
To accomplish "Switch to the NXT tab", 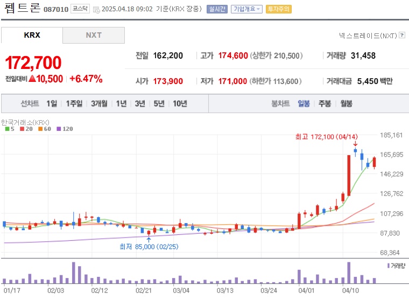I will pyautogui.click(x=94, y=35).
